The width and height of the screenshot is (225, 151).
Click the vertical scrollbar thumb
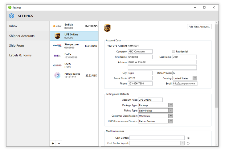coord(216,66)
